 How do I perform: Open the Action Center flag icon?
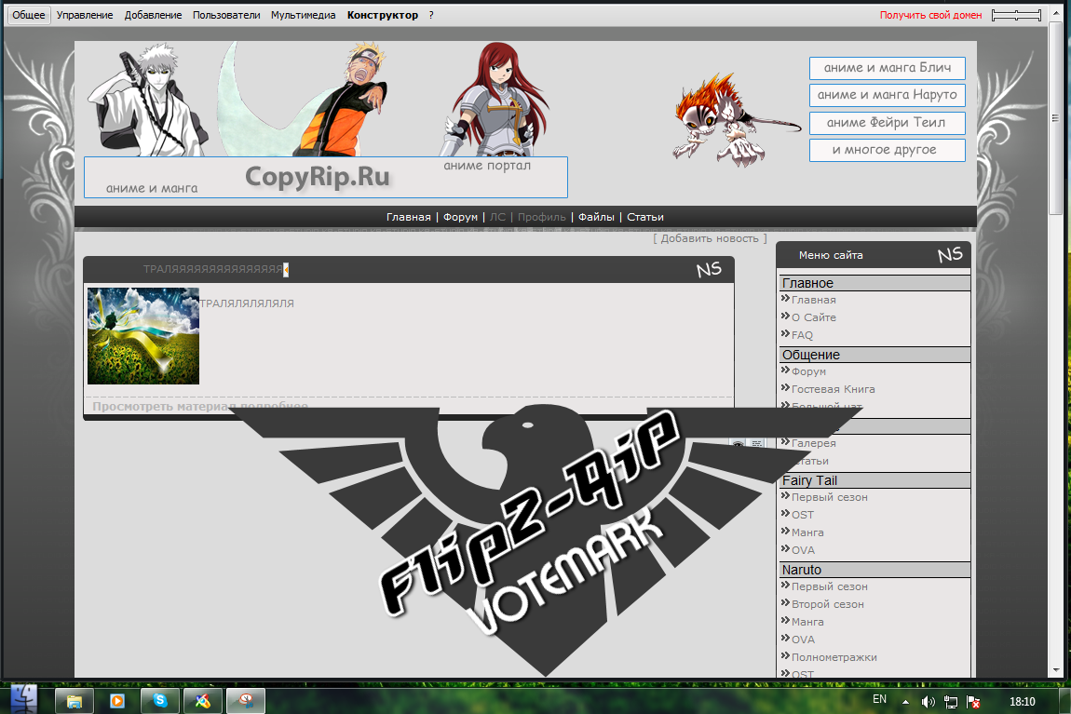(973, 702)
